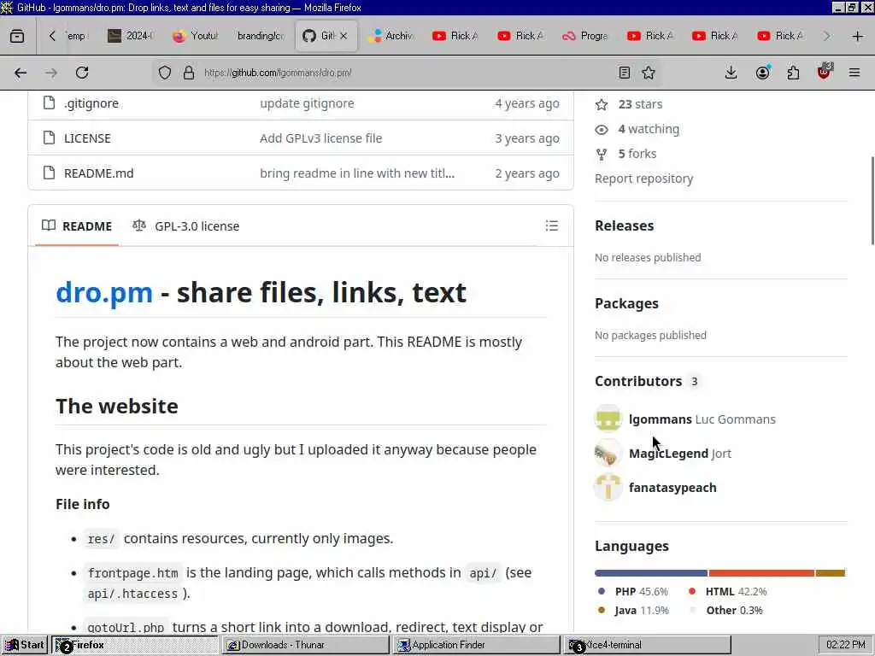Open MagicLegend contributor avatar
Viewport: 875px width, 656px height.
(608, 453)
